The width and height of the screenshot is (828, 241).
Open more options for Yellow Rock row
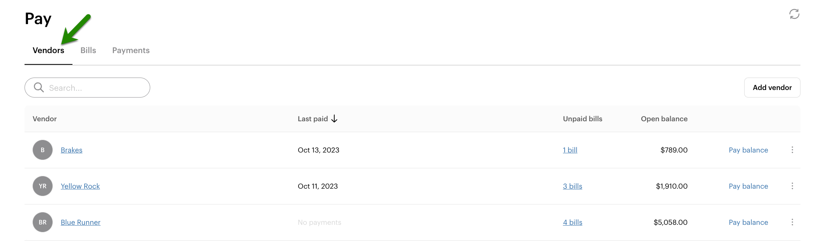pos(792,186)
